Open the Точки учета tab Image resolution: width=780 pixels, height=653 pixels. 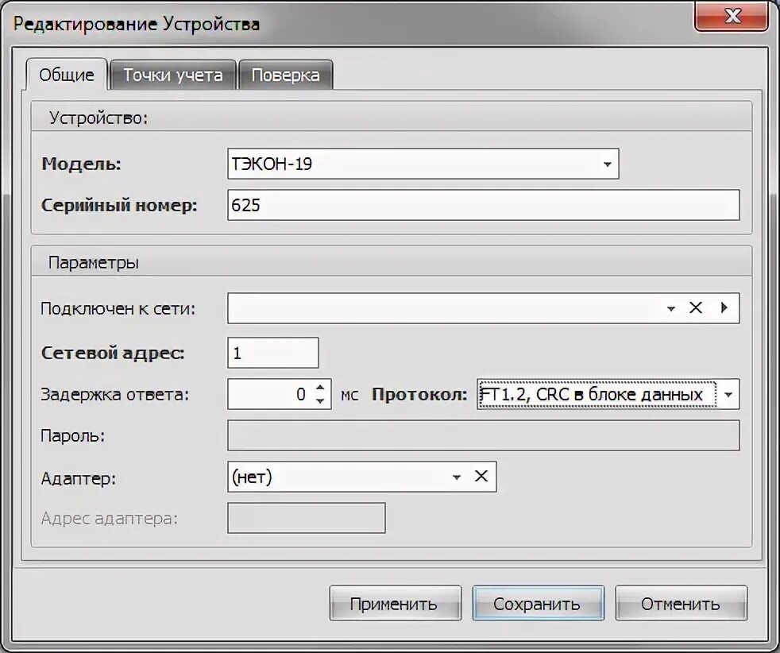click(x=172, y=75)
